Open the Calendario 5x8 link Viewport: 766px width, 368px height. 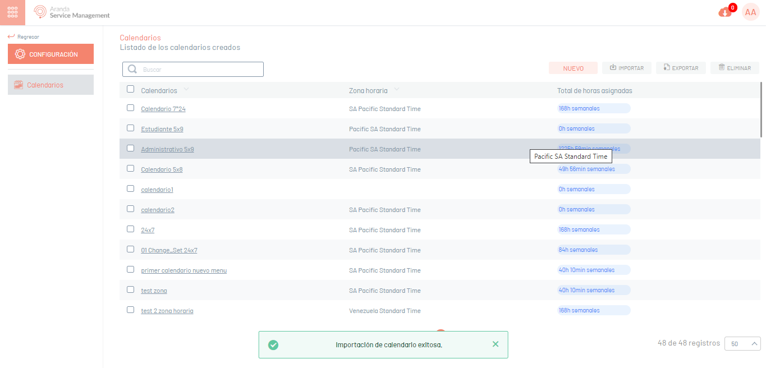click(x=162, y=169)
